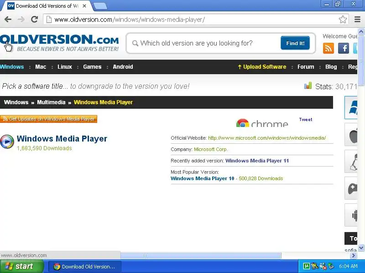
Task: Click the Multimedia breadcrumb link
Action: point(51,102)
